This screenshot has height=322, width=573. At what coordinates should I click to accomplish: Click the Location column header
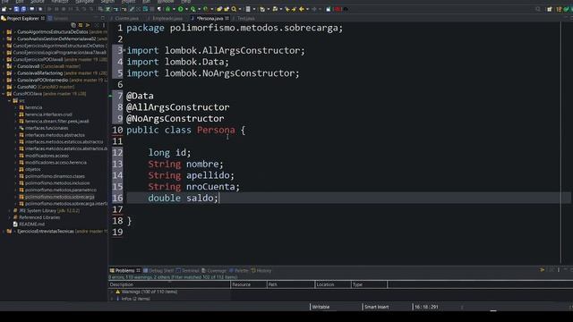333,284
